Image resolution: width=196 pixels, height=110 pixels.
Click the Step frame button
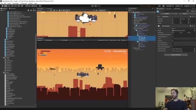tap(99, 6)
